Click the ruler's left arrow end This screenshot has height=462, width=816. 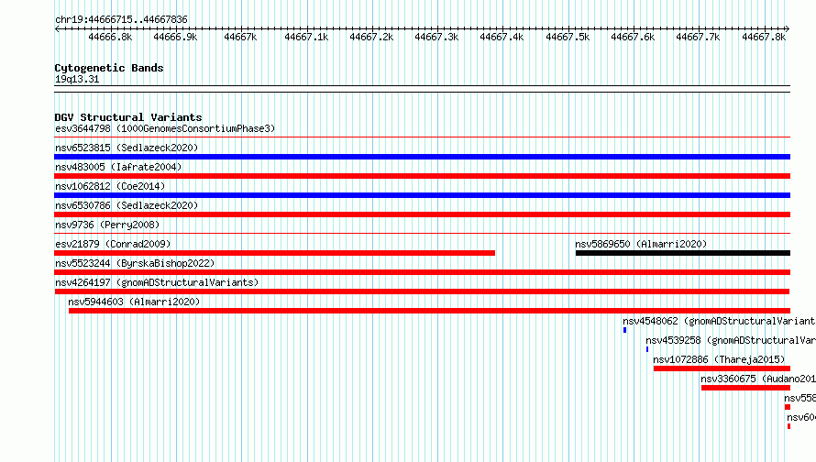click(57, 28)
